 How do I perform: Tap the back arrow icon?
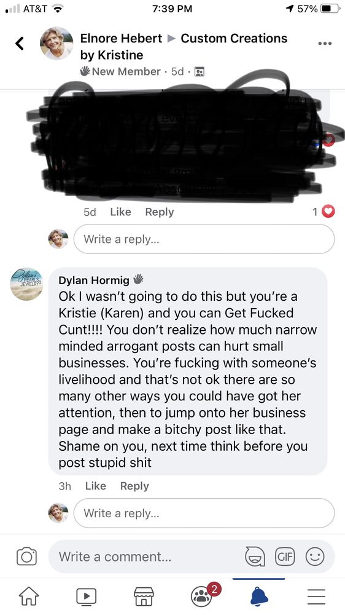(20, 44)
